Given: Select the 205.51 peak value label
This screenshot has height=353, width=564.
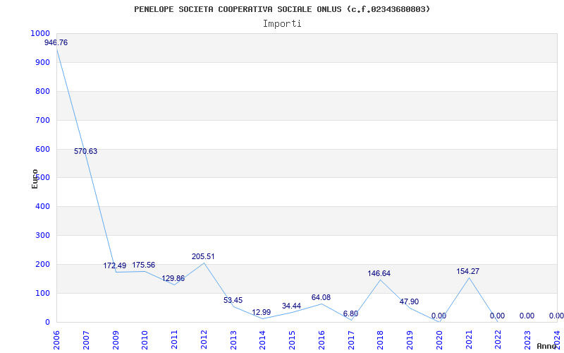Looking at the screenshot, I should pos(203,257).
